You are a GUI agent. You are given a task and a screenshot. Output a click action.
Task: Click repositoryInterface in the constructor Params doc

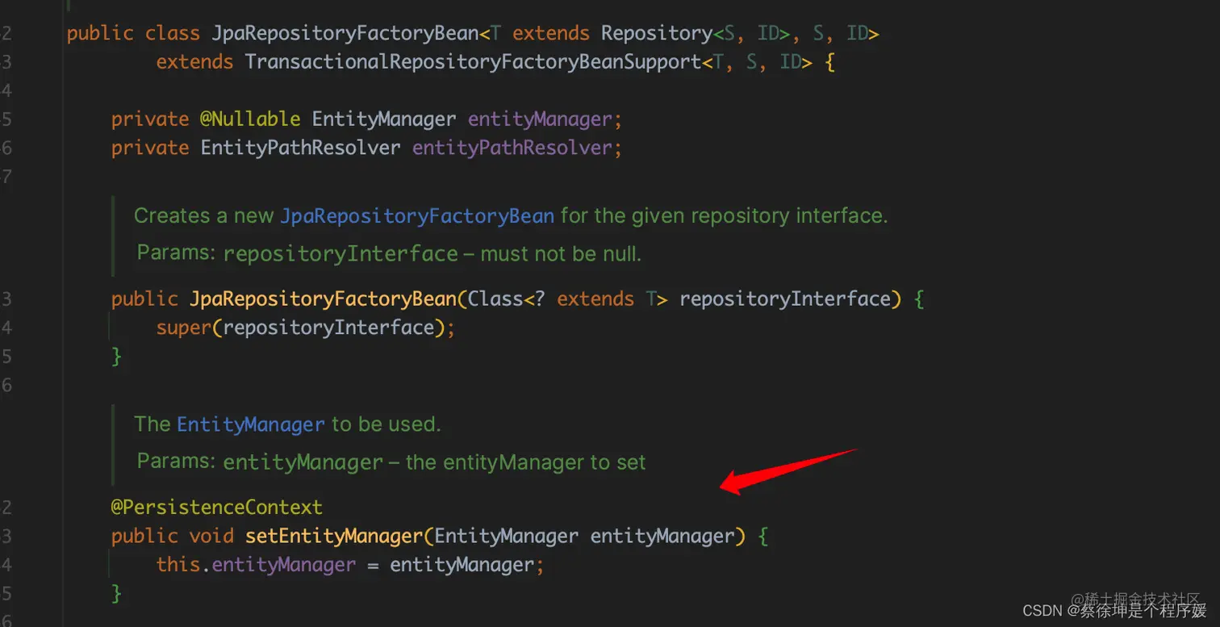[x=341, y=254]
